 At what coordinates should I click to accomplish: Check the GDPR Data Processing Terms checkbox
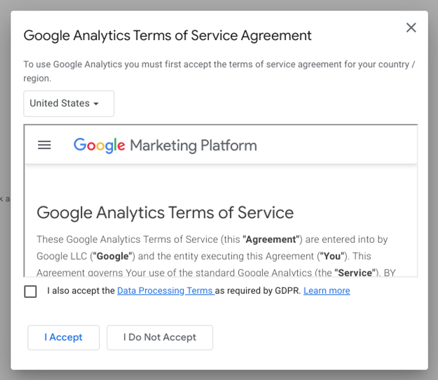[x=30, y=292]
